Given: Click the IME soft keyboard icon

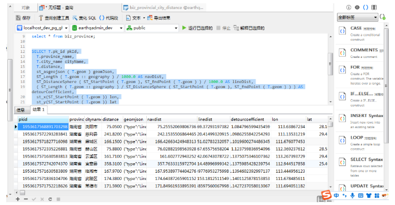Looking at the screenshot, I should [360, 196].
